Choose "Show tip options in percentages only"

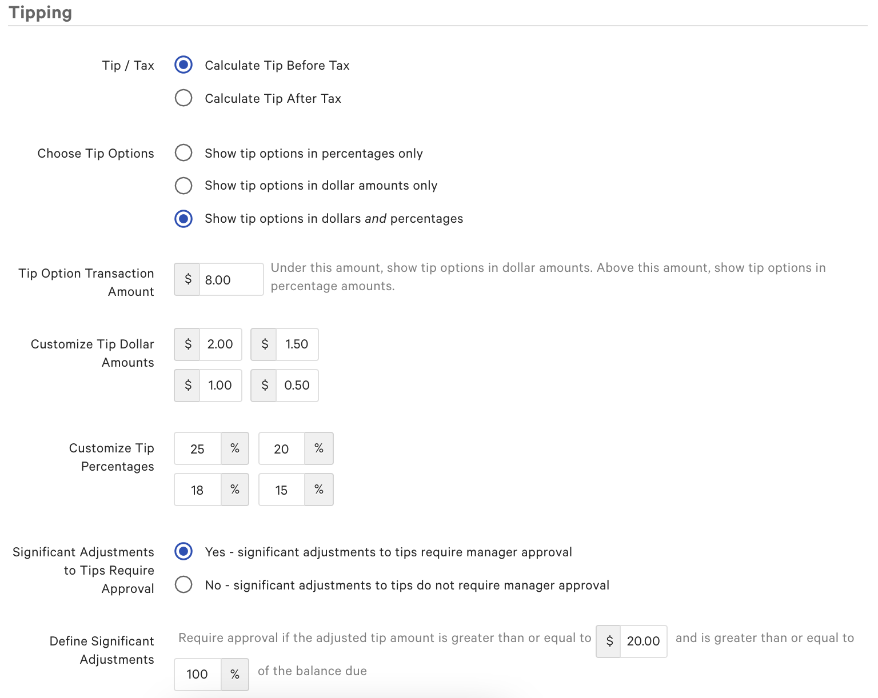pyautogui.click(x=183, y=153)
